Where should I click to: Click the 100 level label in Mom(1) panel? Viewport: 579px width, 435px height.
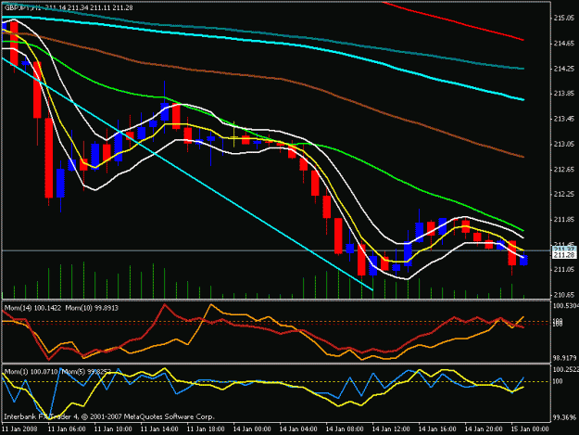[x=558, y=381]
